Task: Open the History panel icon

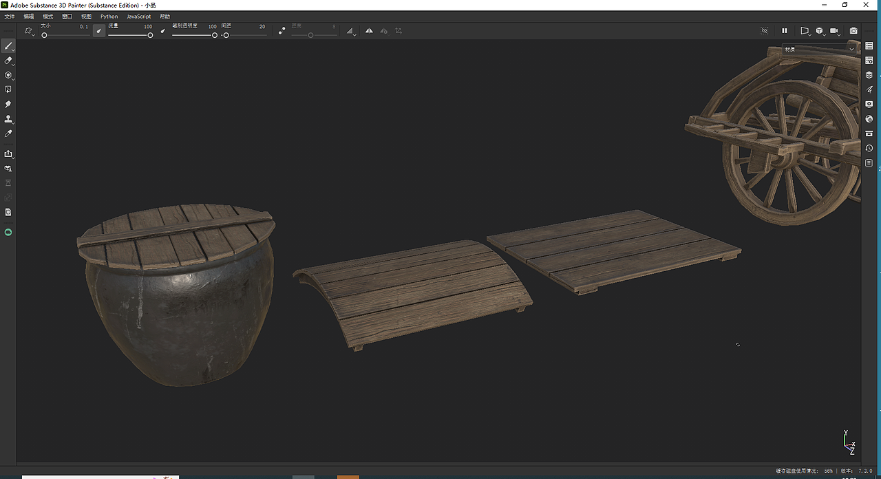Action: click(869, 148)
